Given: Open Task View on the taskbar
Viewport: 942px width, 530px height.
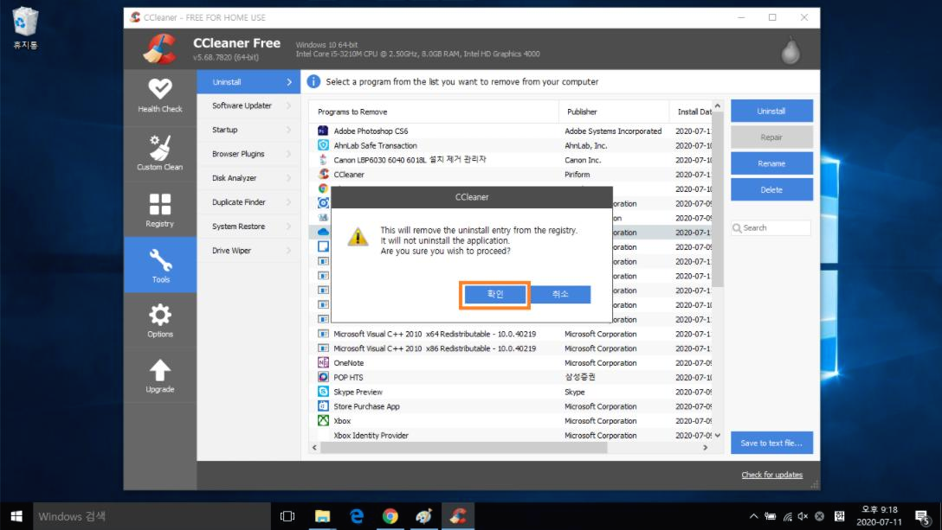Looking at the screenshot, I should point(287,516).
